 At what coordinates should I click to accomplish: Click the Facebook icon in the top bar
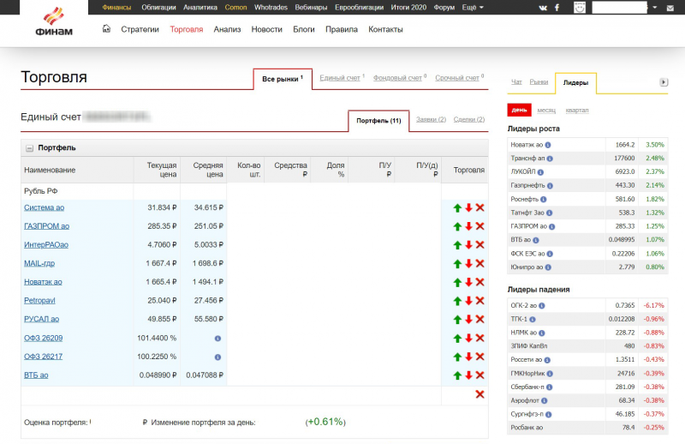[x=557, y=7]
